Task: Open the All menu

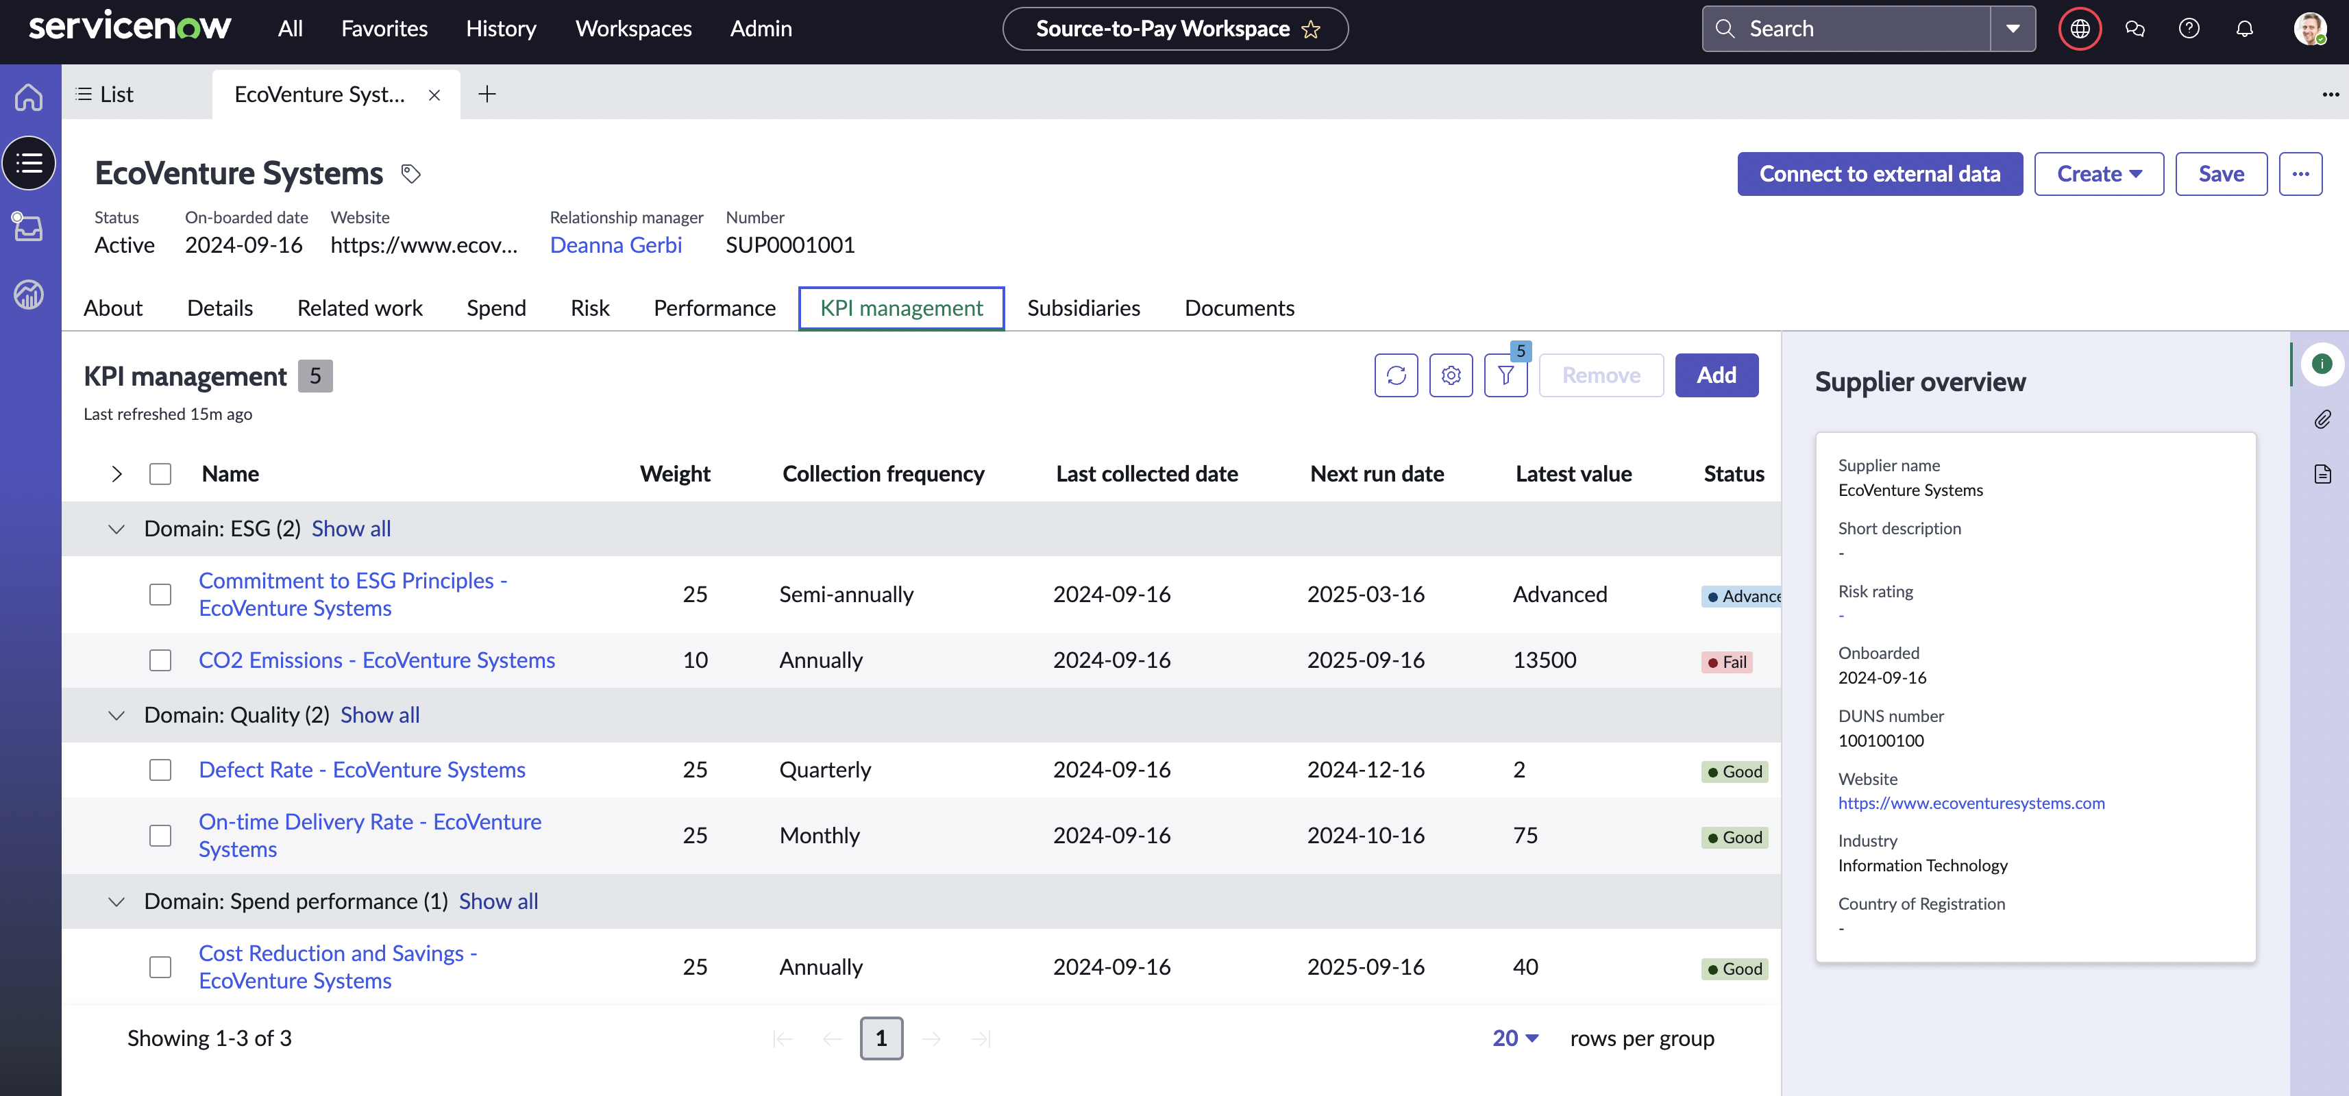Action: 290,28
